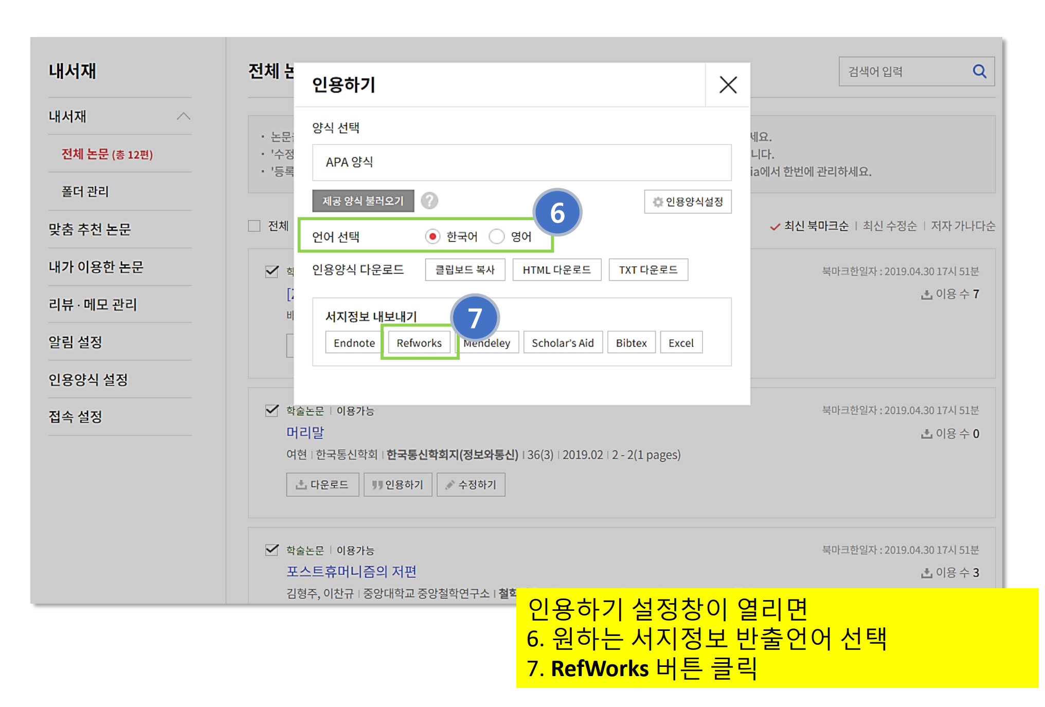The height and width of the screenshot is (707, 1045).
Task: Open 인용양식설정 gear button
Action: click(688, 202)
